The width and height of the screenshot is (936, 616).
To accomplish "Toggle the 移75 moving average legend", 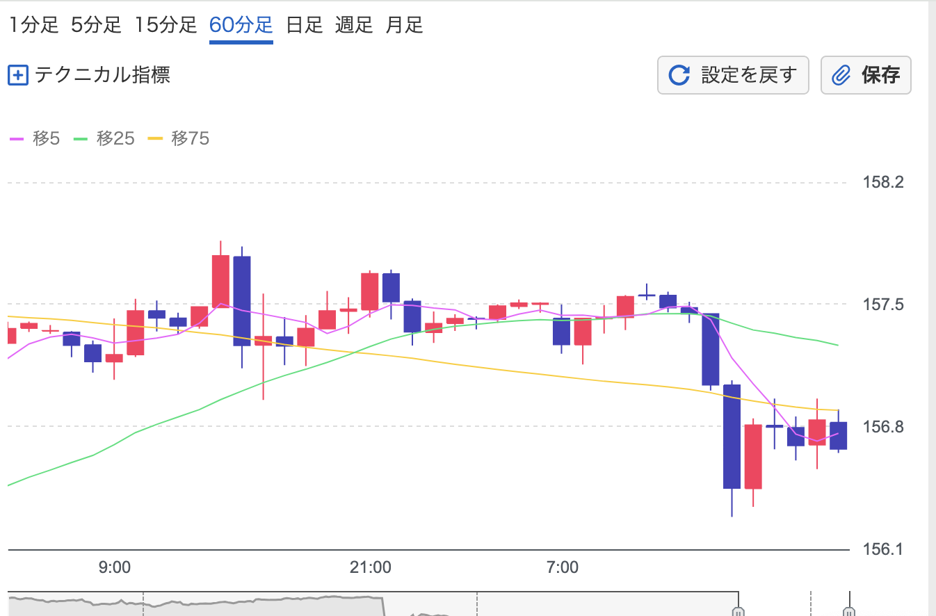I will tap(179, 138).
